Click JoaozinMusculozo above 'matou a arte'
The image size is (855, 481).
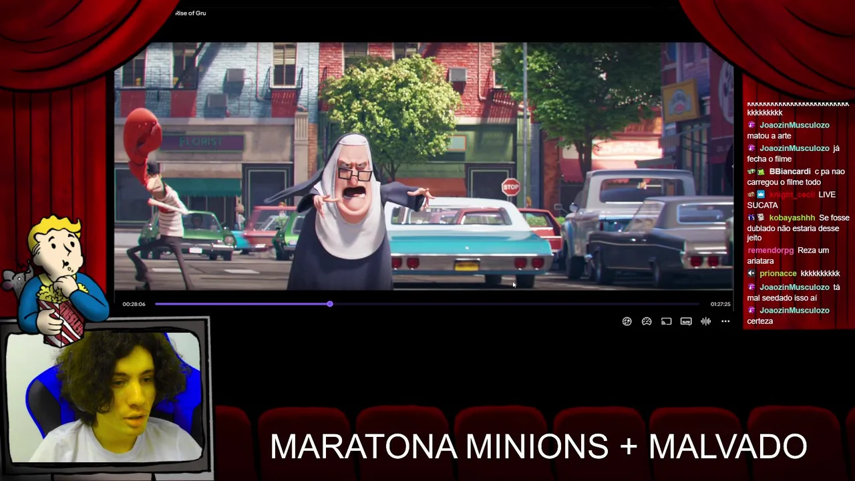click(x=794, y=125)
